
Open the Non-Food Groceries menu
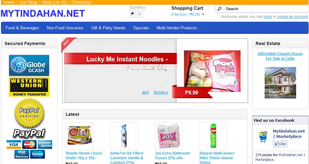click(x=65, y=28)
